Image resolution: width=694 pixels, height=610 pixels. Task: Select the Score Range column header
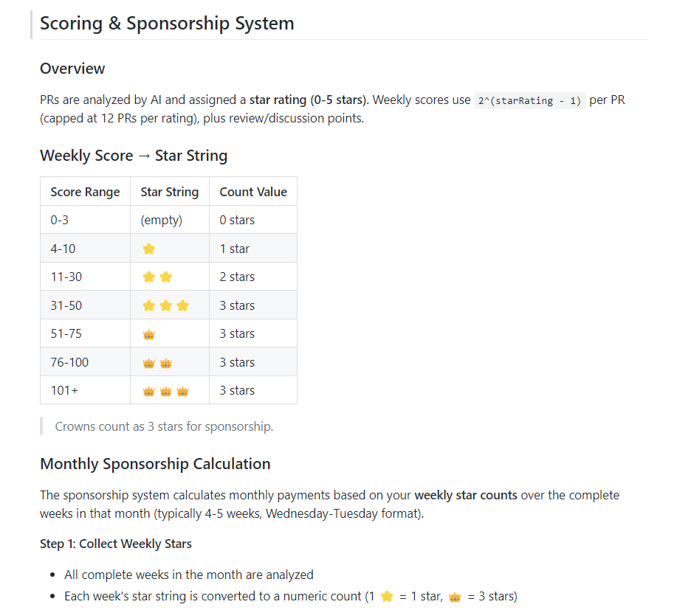(x=85, y=192)
